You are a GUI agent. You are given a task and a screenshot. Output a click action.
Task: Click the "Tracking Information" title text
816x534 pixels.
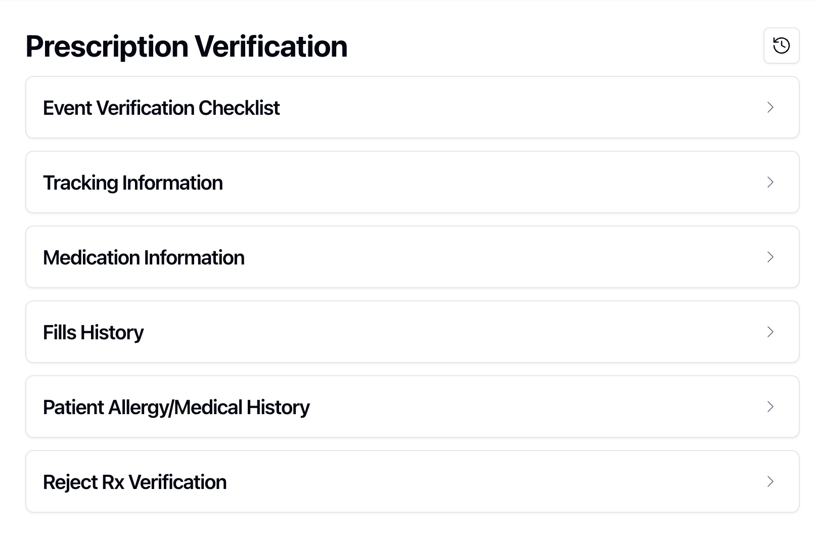tap(132, 183)
